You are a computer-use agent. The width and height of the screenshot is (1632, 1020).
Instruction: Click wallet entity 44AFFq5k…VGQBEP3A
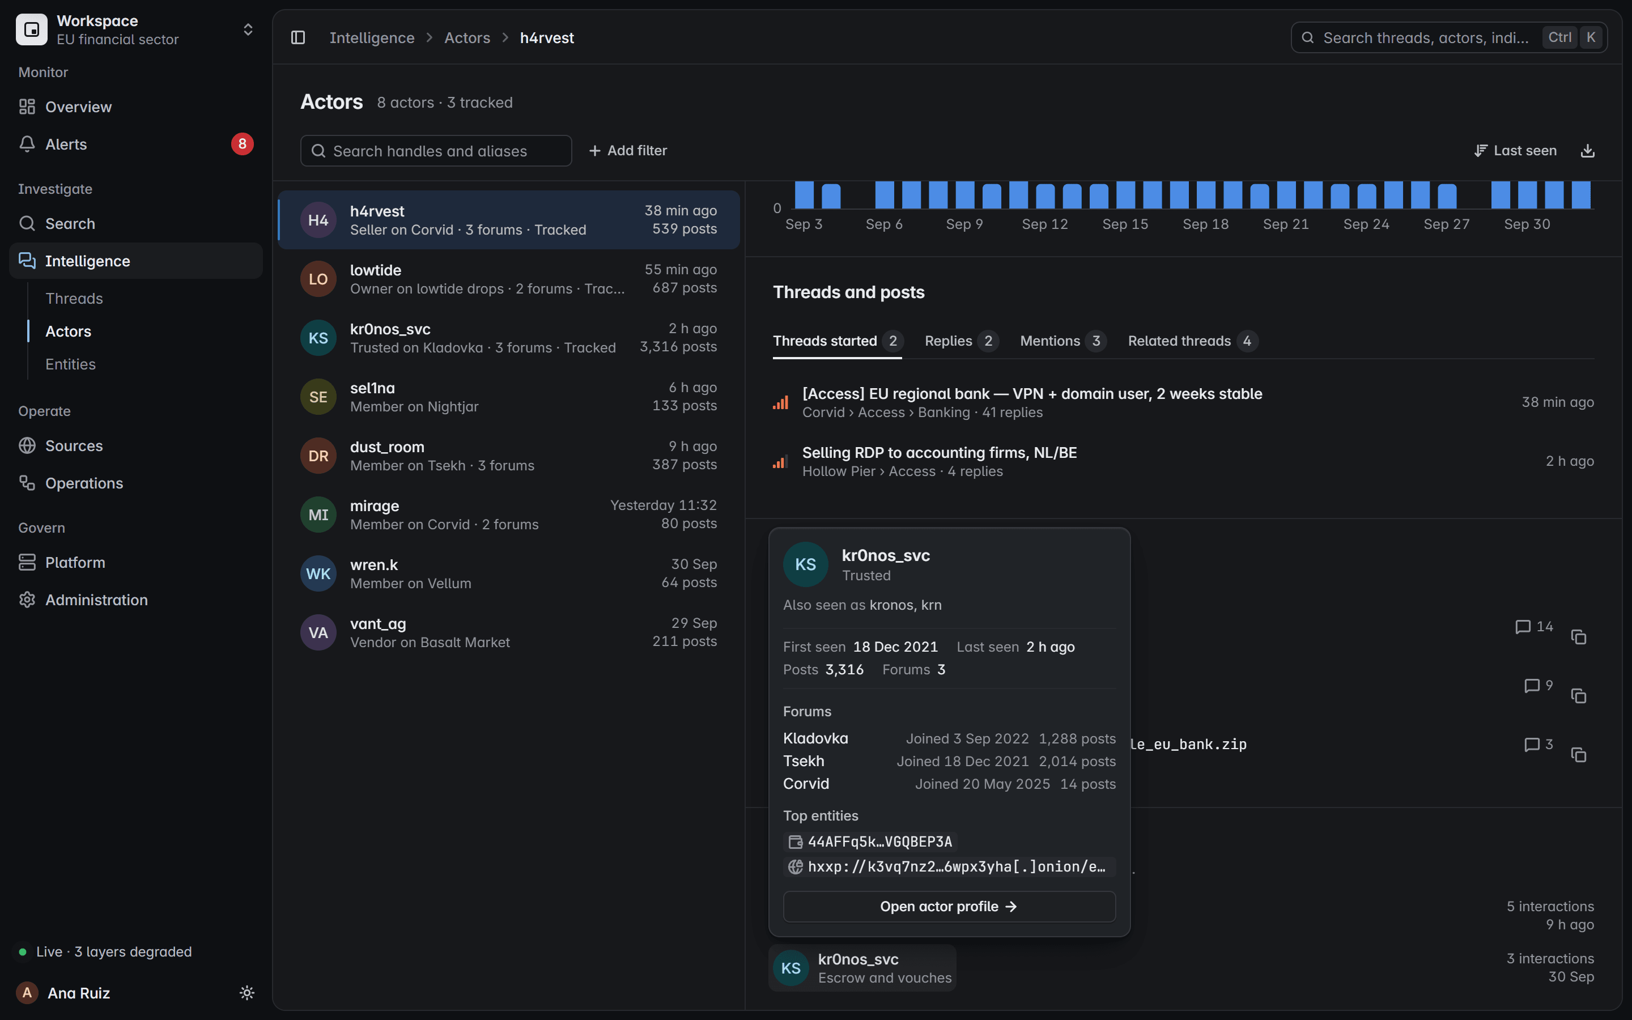(870, 841)
